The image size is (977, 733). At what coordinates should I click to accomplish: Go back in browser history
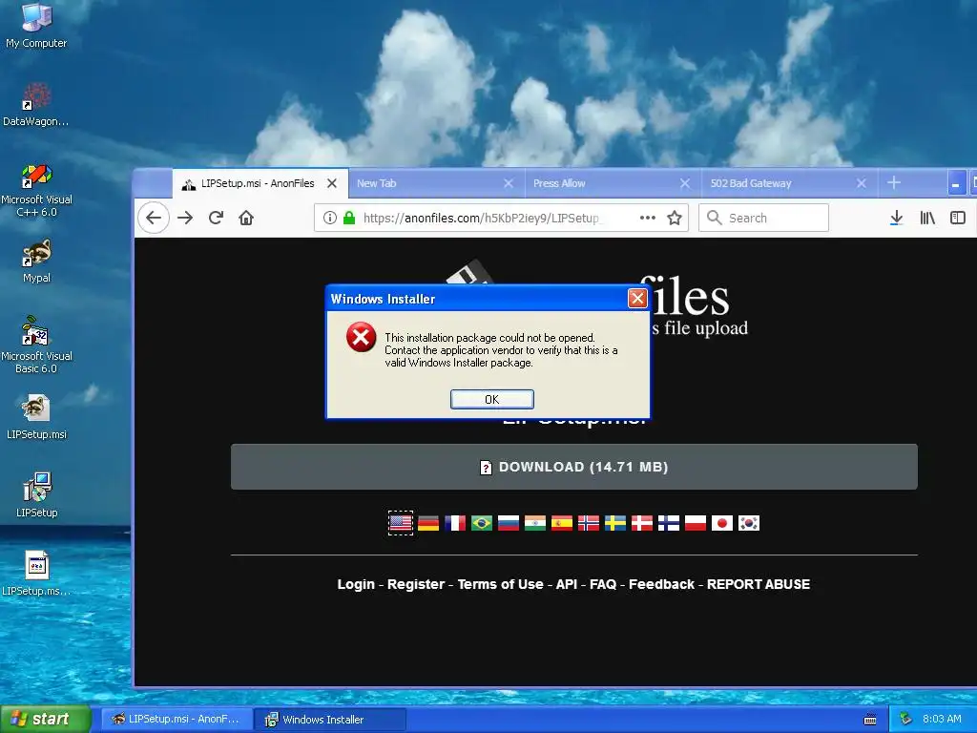tap(154, 218)
